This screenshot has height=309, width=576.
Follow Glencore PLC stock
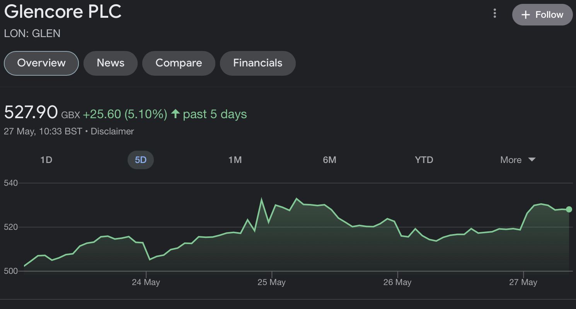pyautogui.click(x=542, y=15)
